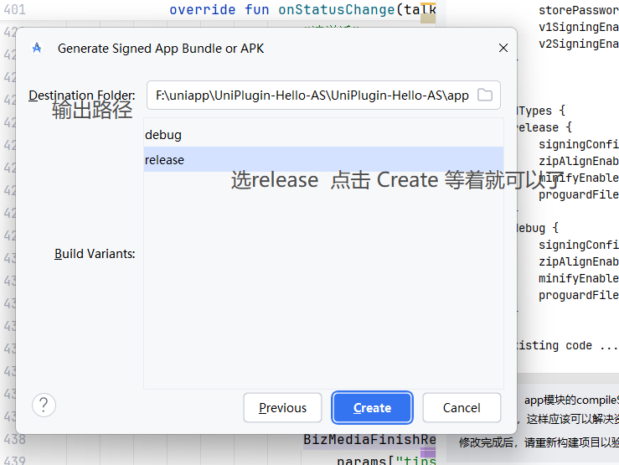Viewport: 619px width, 465px height.
Task: Click into the Destination Folder path field
Action: pos(312,96)
